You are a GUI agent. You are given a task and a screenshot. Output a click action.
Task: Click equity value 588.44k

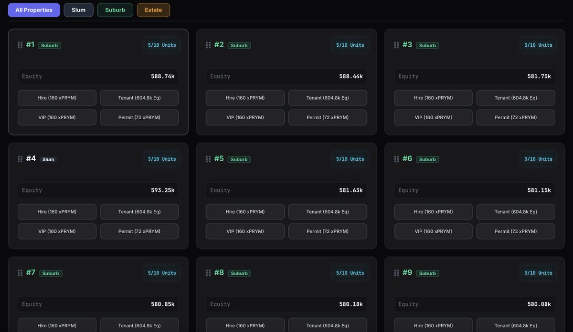(x=351, y=76)
